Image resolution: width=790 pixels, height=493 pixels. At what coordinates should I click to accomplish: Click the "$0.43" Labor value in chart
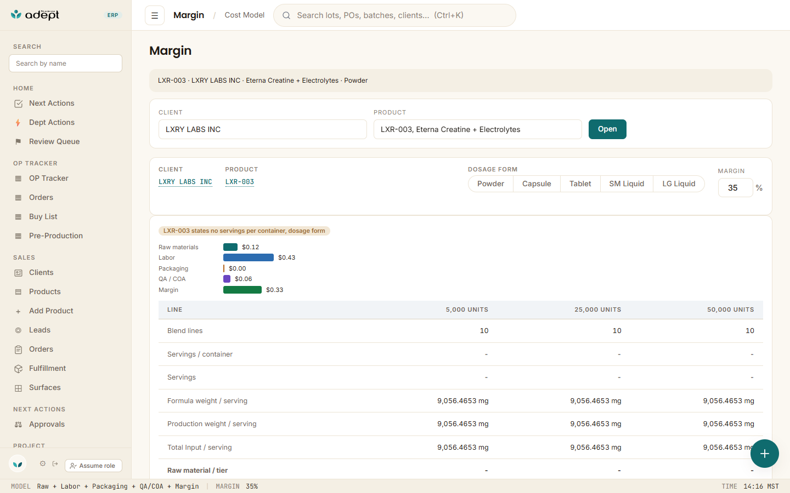click(x=287, y=257)
